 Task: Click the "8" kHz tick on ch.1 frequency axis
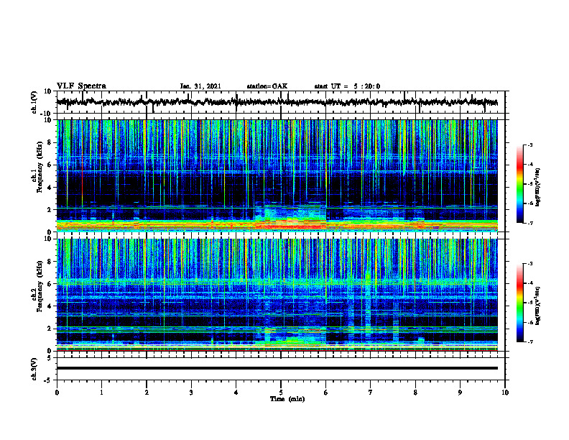coord(50,142)
